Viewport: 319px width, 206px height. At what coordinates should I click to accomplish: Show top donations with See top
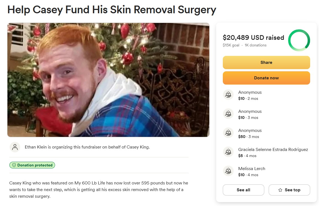289,190
